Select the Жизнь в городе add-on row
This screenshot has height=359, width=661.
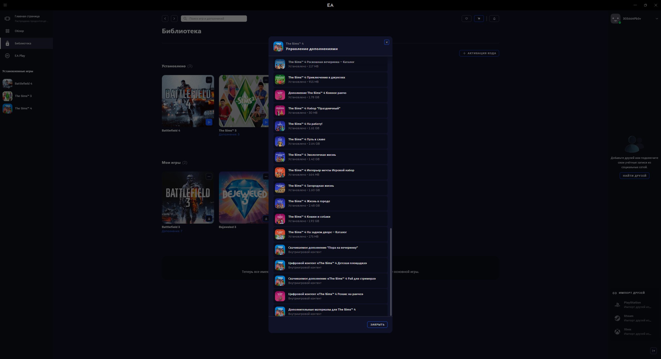[x=330, y=203]
